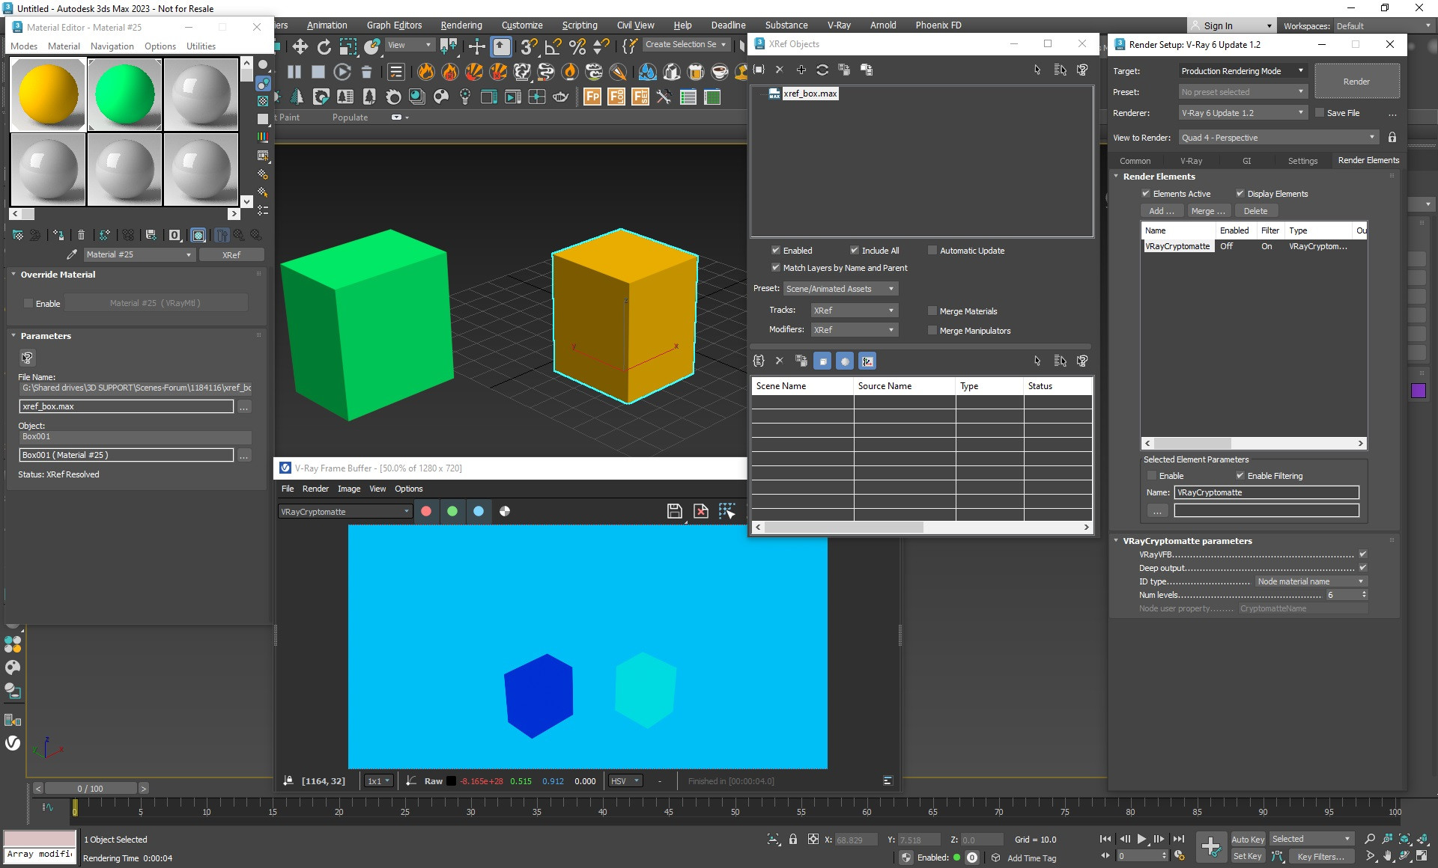This screenshot has height=868, width=1438.
Task: Open Tracks XRef dropdown
Action: [854, 310]
